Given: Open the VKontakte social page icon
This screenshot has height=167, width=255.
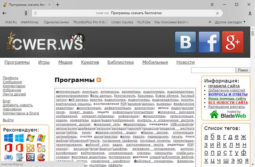Looking at the screenshot, I should 186,42.
